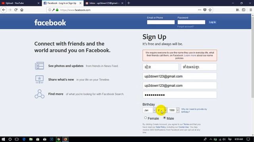The image size is (254, 142).
Task: Open Cortana search circle in taskbar
Action: 10,139
